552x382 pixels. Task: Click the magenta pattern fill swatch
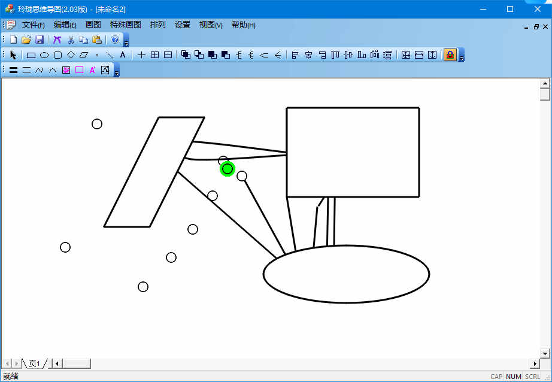pos(66,70)
